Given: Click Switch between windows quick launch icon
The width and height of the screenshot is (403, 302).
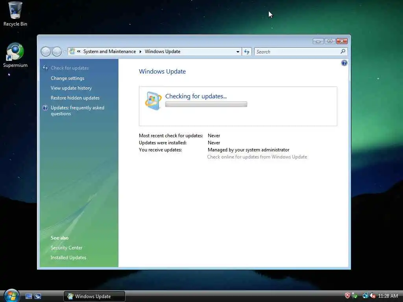Looking at the screenshot, I should [38, 296].
